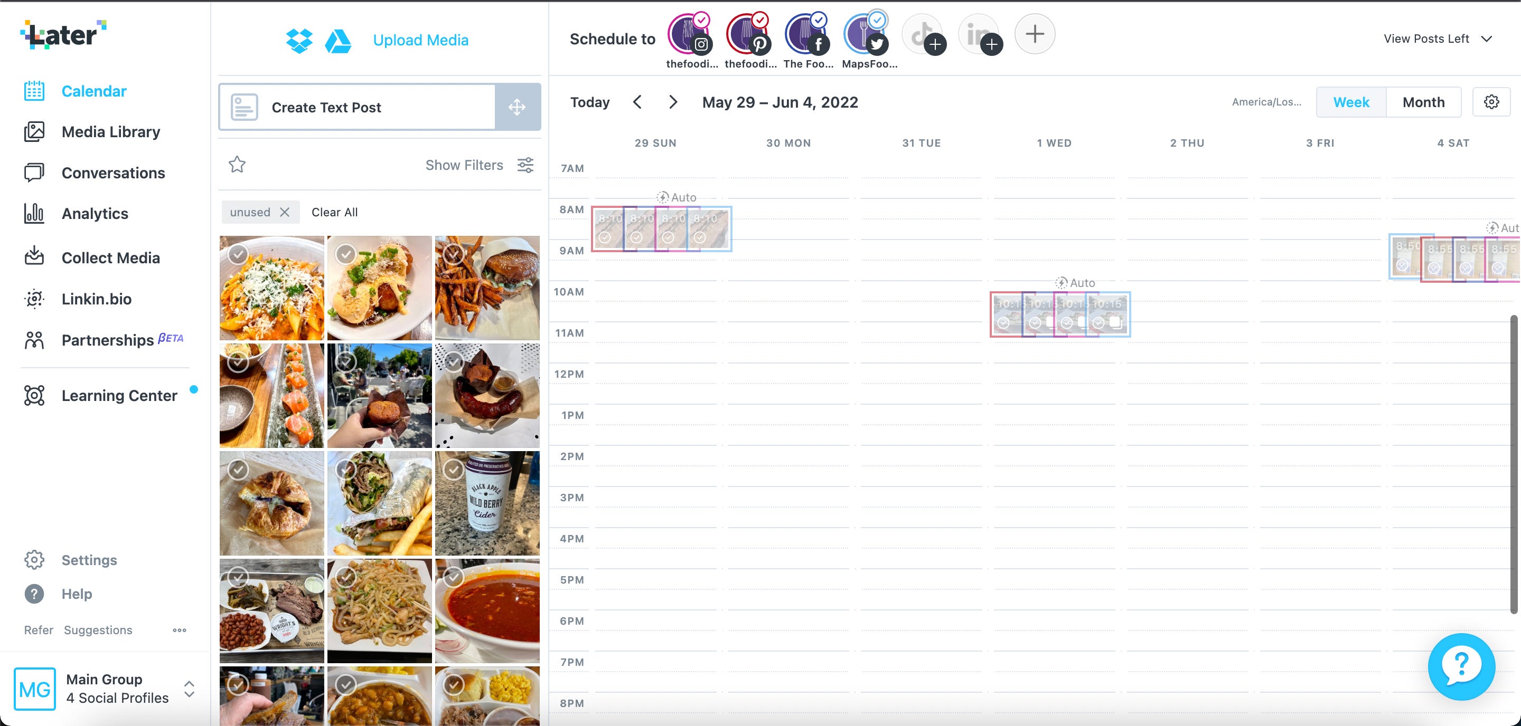Click the drag handle on Create Text Post

click(x=517, y=107)
